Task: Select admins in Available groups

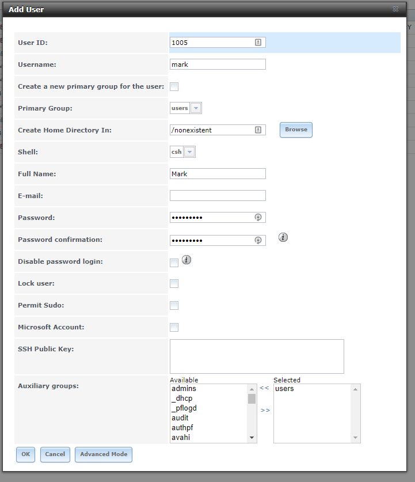Action: tap(209, 389)
